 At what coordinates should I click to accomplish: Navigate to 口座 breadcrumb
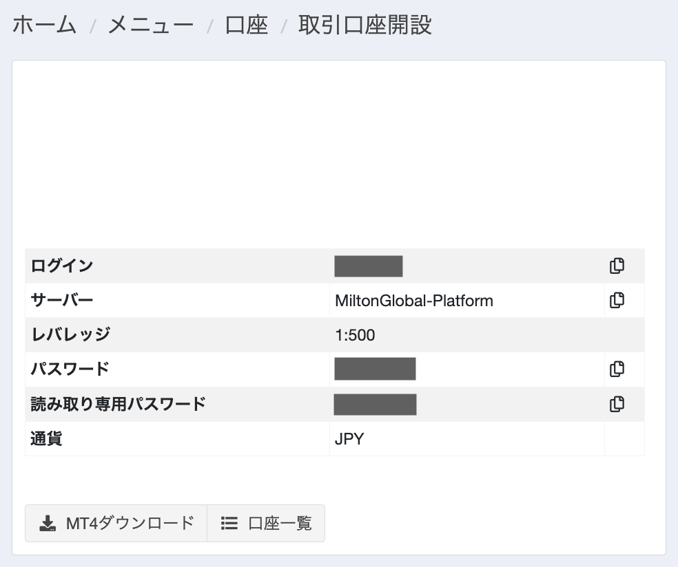pyautogui.click(x=247, y=25)
